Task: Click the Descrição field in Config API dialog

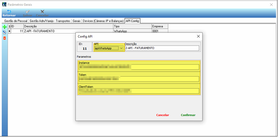Action: pyautogui.click(x=162, y=48)
